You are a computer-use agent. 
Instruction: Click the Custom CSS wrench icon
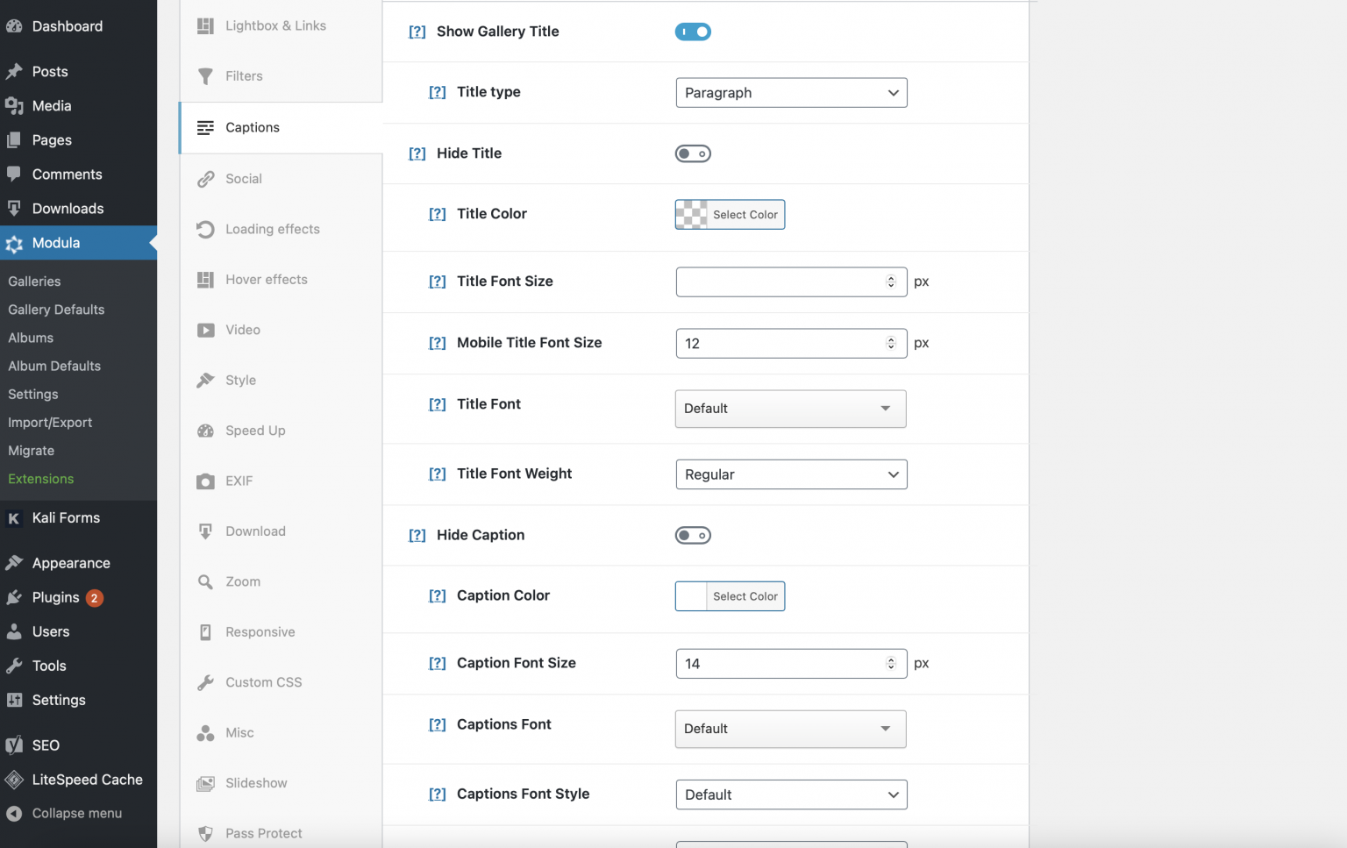(205, 683)
